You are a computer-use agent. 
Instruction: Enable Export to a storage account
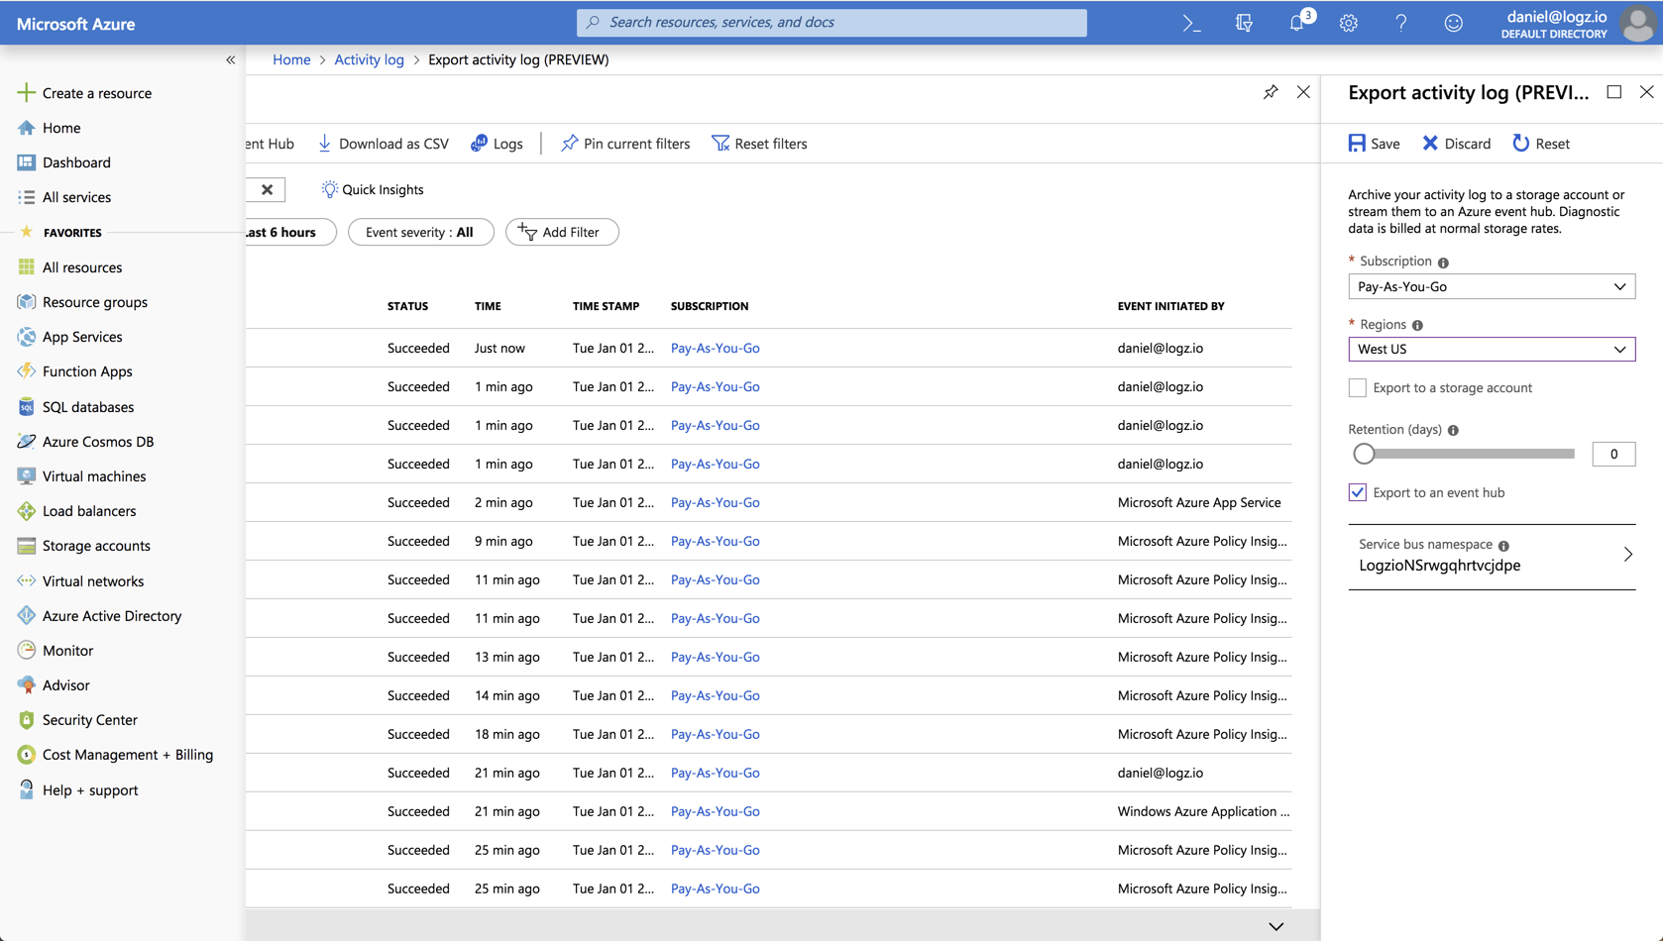tap(1357, 387)
